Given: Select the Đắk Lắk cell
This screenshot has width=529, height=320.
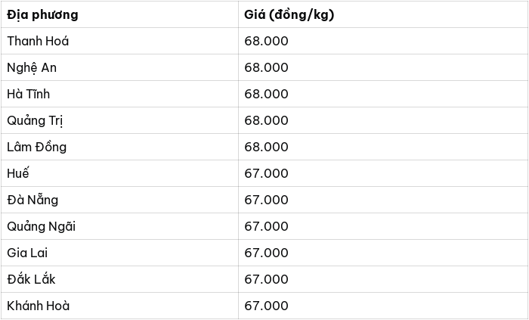Looking at the screenshot, I should click(119, 279).
